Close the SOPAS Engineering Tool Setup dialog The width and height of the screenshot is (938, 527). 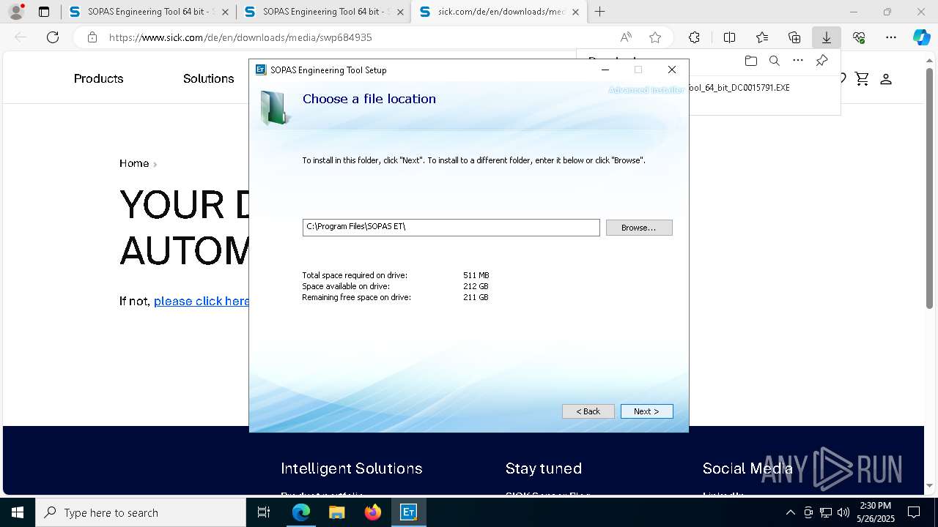click(671, 70)
